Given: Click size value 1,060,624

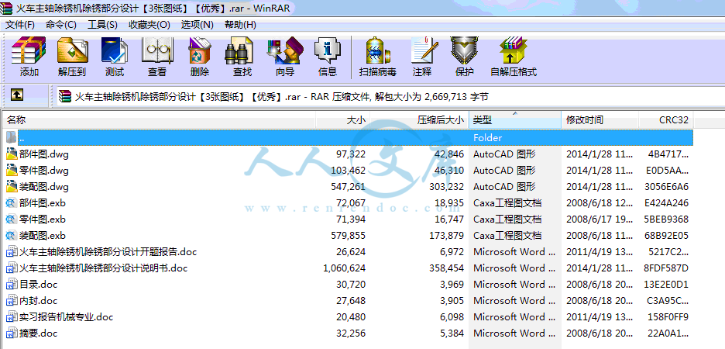Looking at the screenshot, I should (x=344, y=268).
